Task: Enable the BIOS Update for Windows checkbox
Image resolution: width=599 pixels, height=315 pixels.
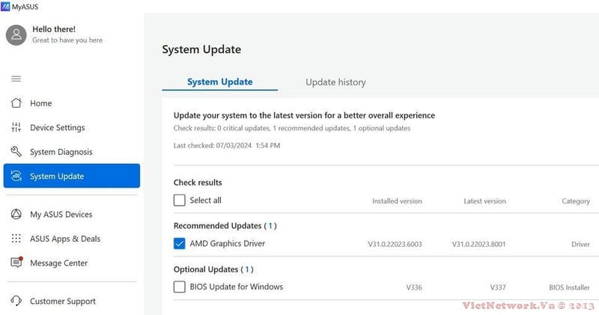Action: tap(179, 287)
